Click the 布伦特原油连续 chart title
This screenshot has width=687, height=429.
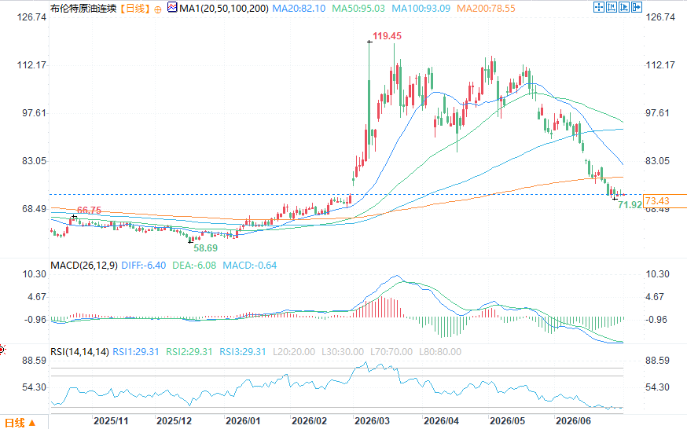[x=83, y=9]
